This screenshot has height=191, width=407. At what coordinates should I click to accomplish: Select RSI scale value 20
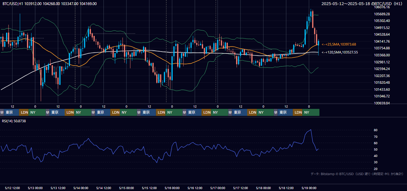376,169
